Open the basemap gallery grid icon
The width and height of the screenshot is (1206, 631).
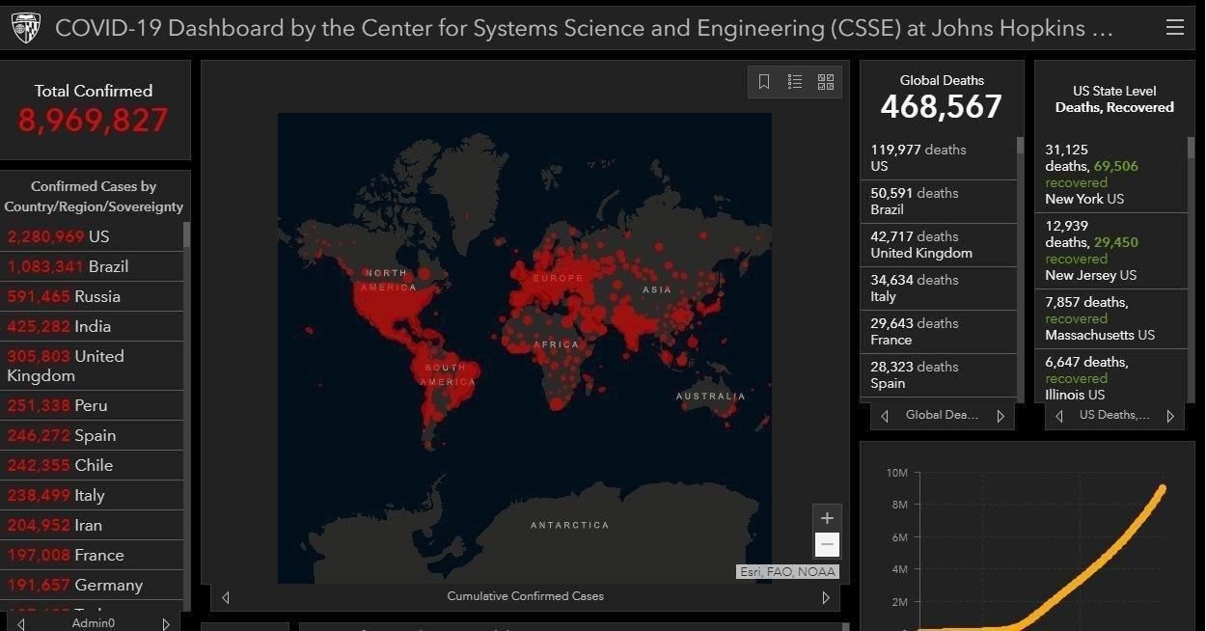coord(826,82)
